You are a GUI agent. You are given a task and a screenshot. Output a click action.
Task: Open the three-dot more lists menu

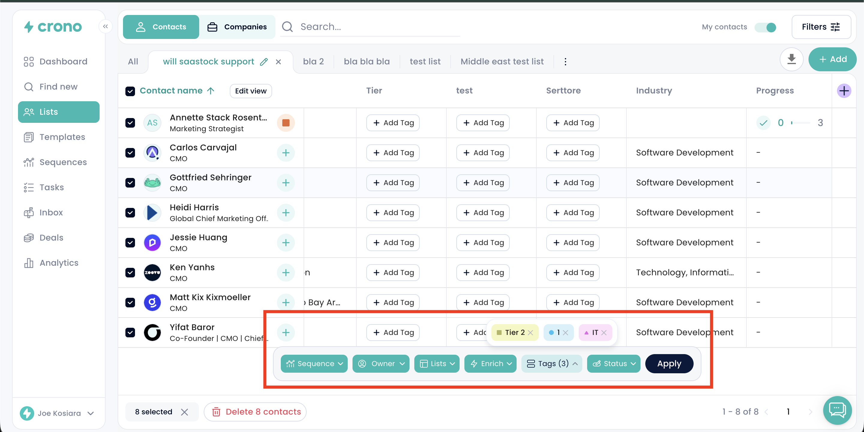(x=565, y=62)
